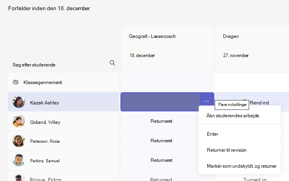Image resolution: width=289 pixels, height=181 pixels.
Task: Click the class average group icon
Action: click(16, 82)
